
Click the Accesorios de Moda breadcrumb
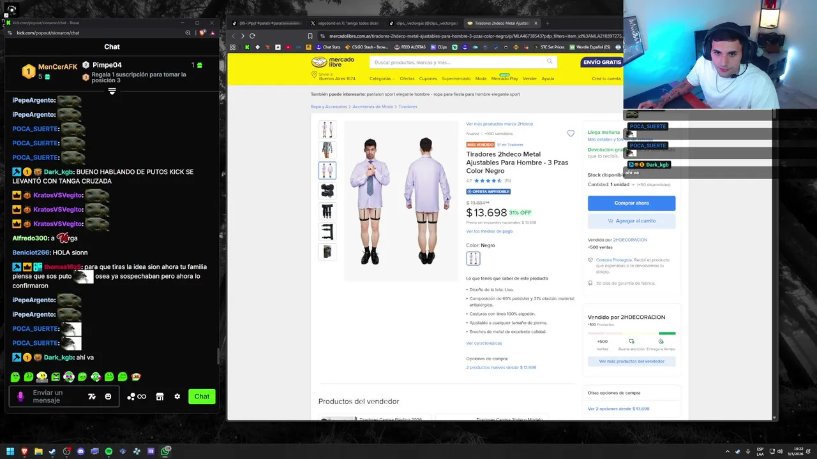pyautogui.click(x=372, y=106)
